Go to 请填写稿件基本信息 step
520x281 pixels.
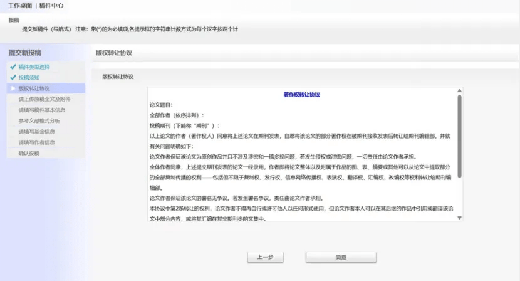(41, 110)
